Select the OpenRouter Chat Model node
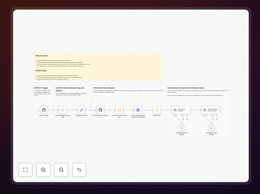This screenshot has height=194, width=260. pos(182,128)
